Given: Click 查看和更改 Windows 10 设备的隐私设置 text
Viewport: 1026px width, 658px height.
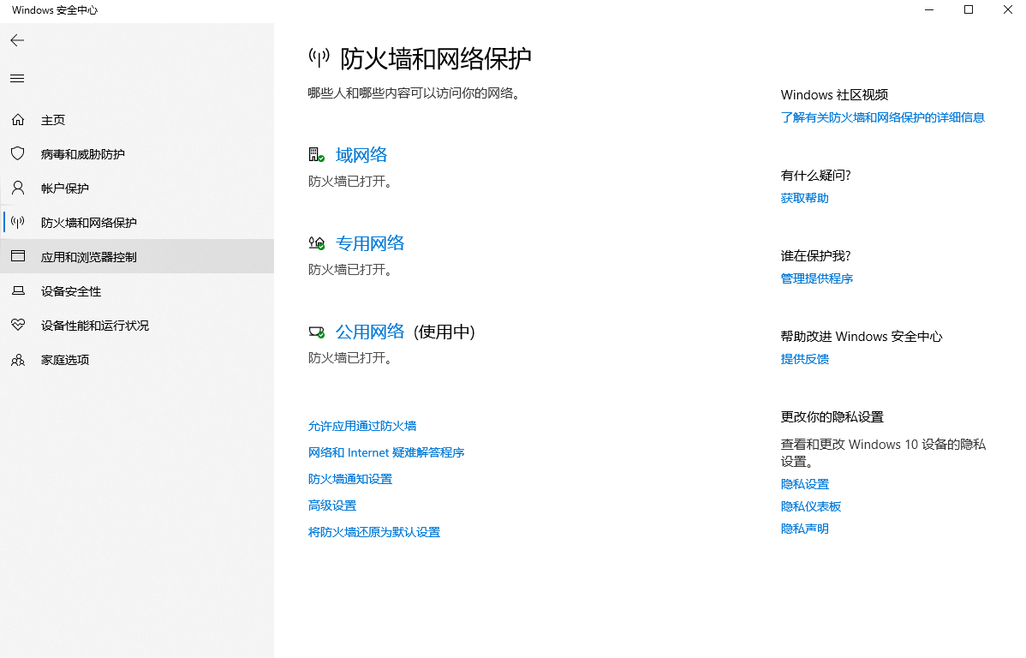Looking at the screenshot, I should pos(883,453).
